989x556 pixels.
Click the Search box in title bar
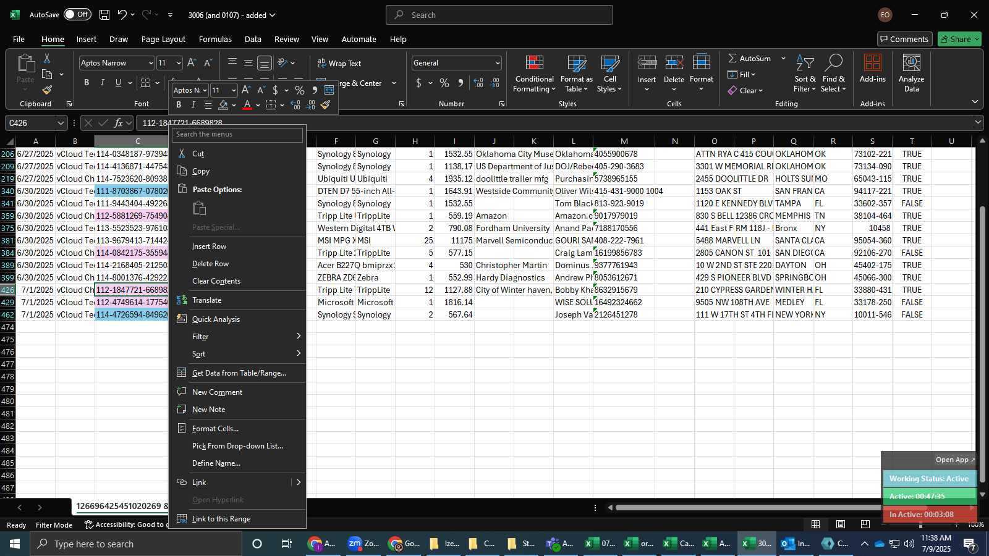[499, 15]
